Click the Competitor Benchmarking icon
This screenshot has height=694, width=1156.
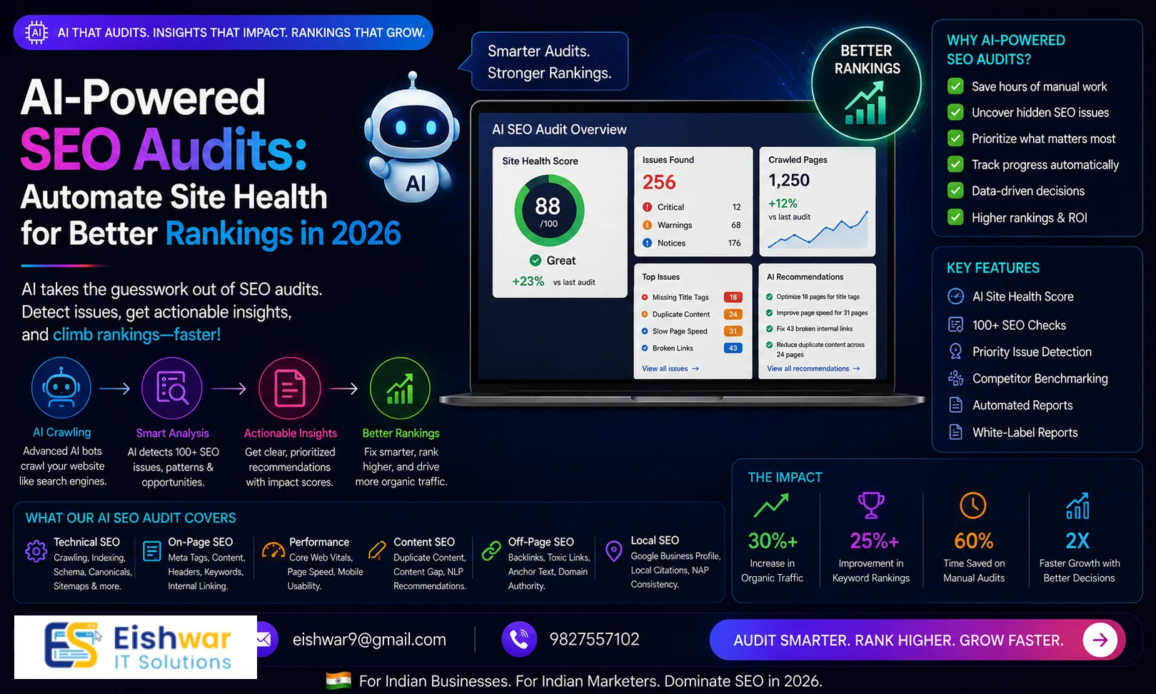(x=955, y=378)
